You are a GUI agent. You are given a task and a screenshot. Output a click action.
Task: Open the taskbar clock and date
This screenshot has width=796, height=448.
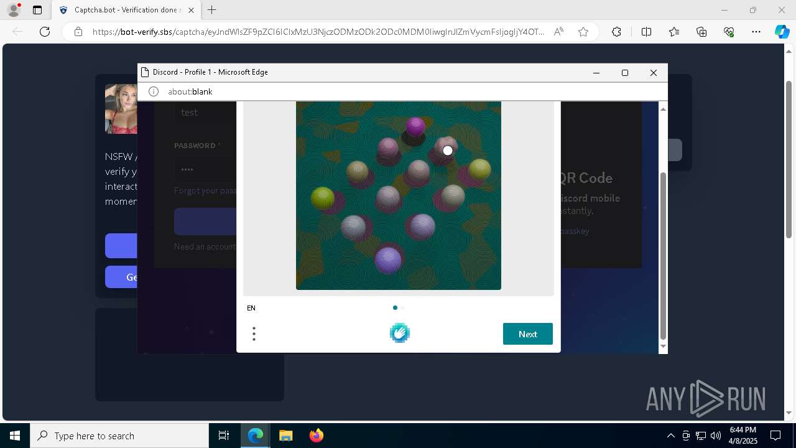click(743, 436)
